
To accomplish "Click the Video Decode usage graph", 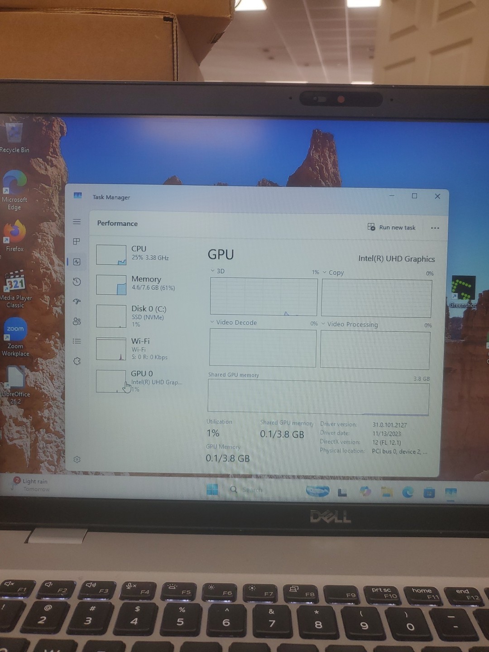I will coord(263,348).
